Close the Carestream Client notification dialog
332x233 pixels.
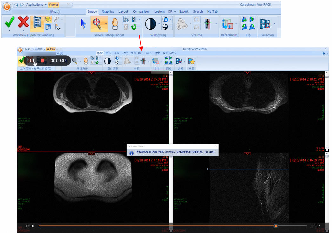[x=216, y=146]
